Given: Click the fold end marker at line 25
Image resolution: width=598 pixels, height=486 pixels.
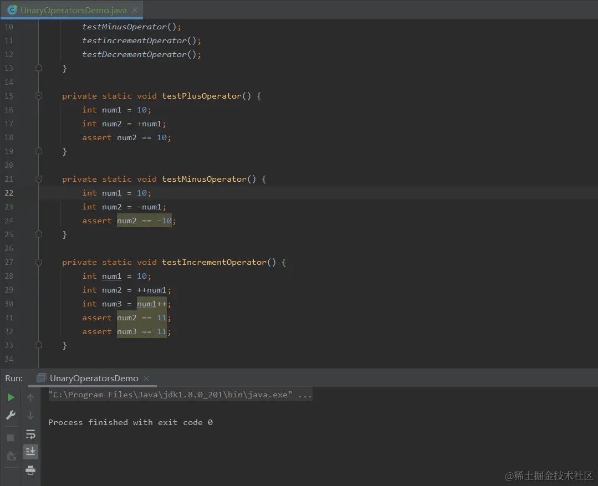Looking at the screenshot, I should (39, 234).
